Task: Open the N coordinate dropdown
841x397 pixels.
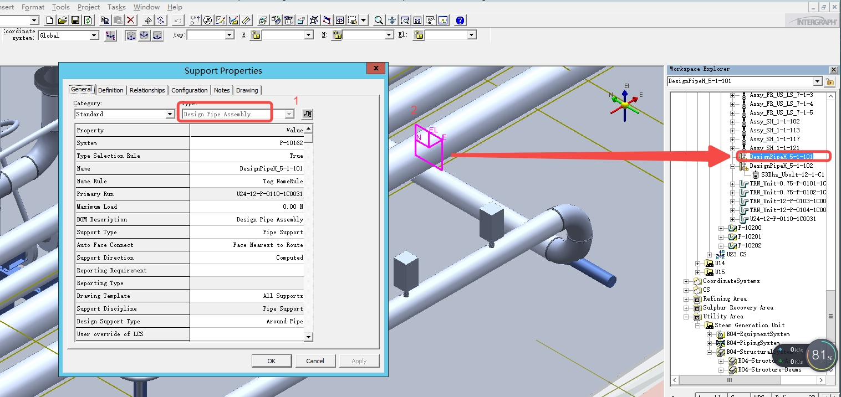Action: click(389, 35)
